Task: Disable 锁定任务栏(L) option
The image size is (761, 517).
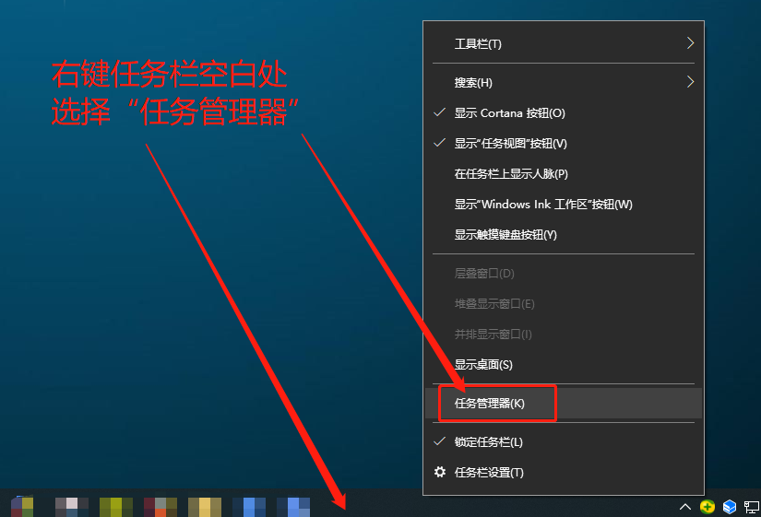Action: click(x=488, y=442)
